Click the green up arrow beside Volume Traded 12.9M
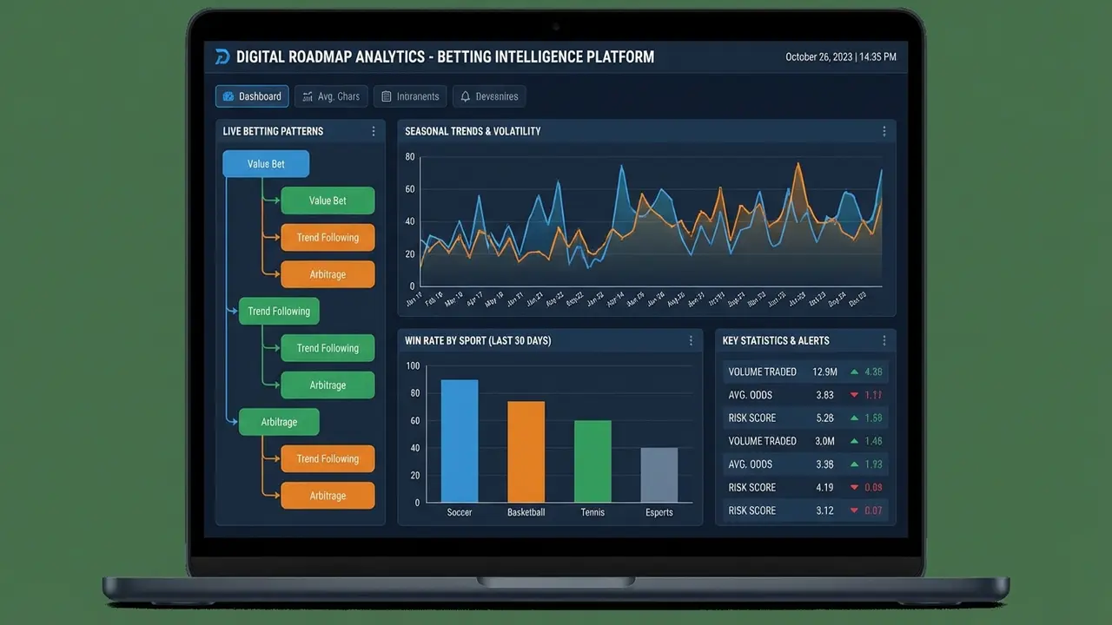The width and height of the screenshot is (1112, 625). click(x=855, y=372)
